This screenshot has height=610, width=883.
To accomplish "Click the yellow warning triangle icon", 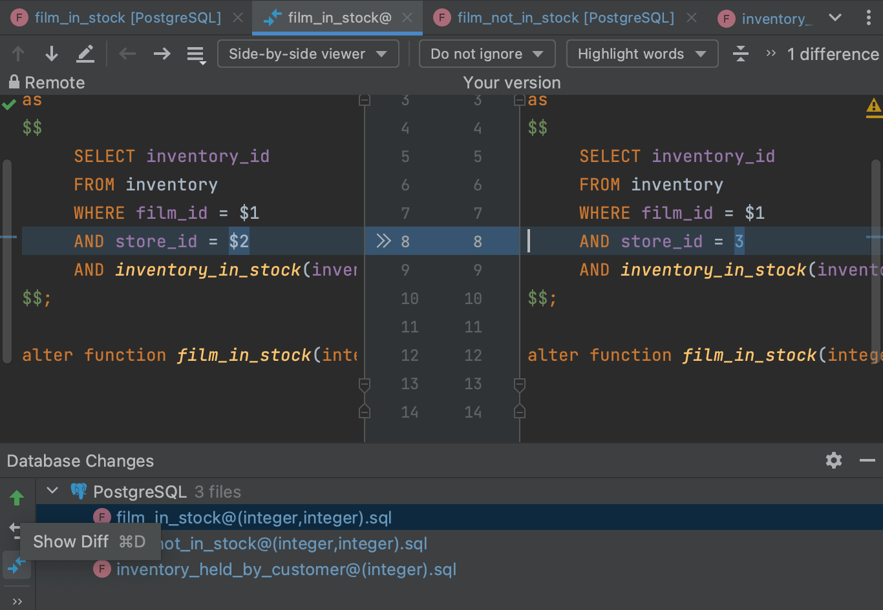I will coord(873,106).
